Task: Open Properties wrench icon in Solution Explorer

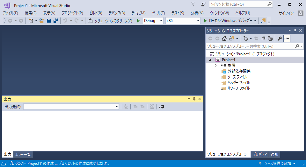Action: (x=280, y=38)
